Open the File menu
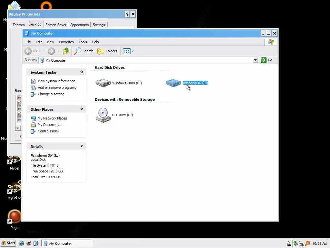This screenshot has height=248, width=330. (x=28, y=42)
